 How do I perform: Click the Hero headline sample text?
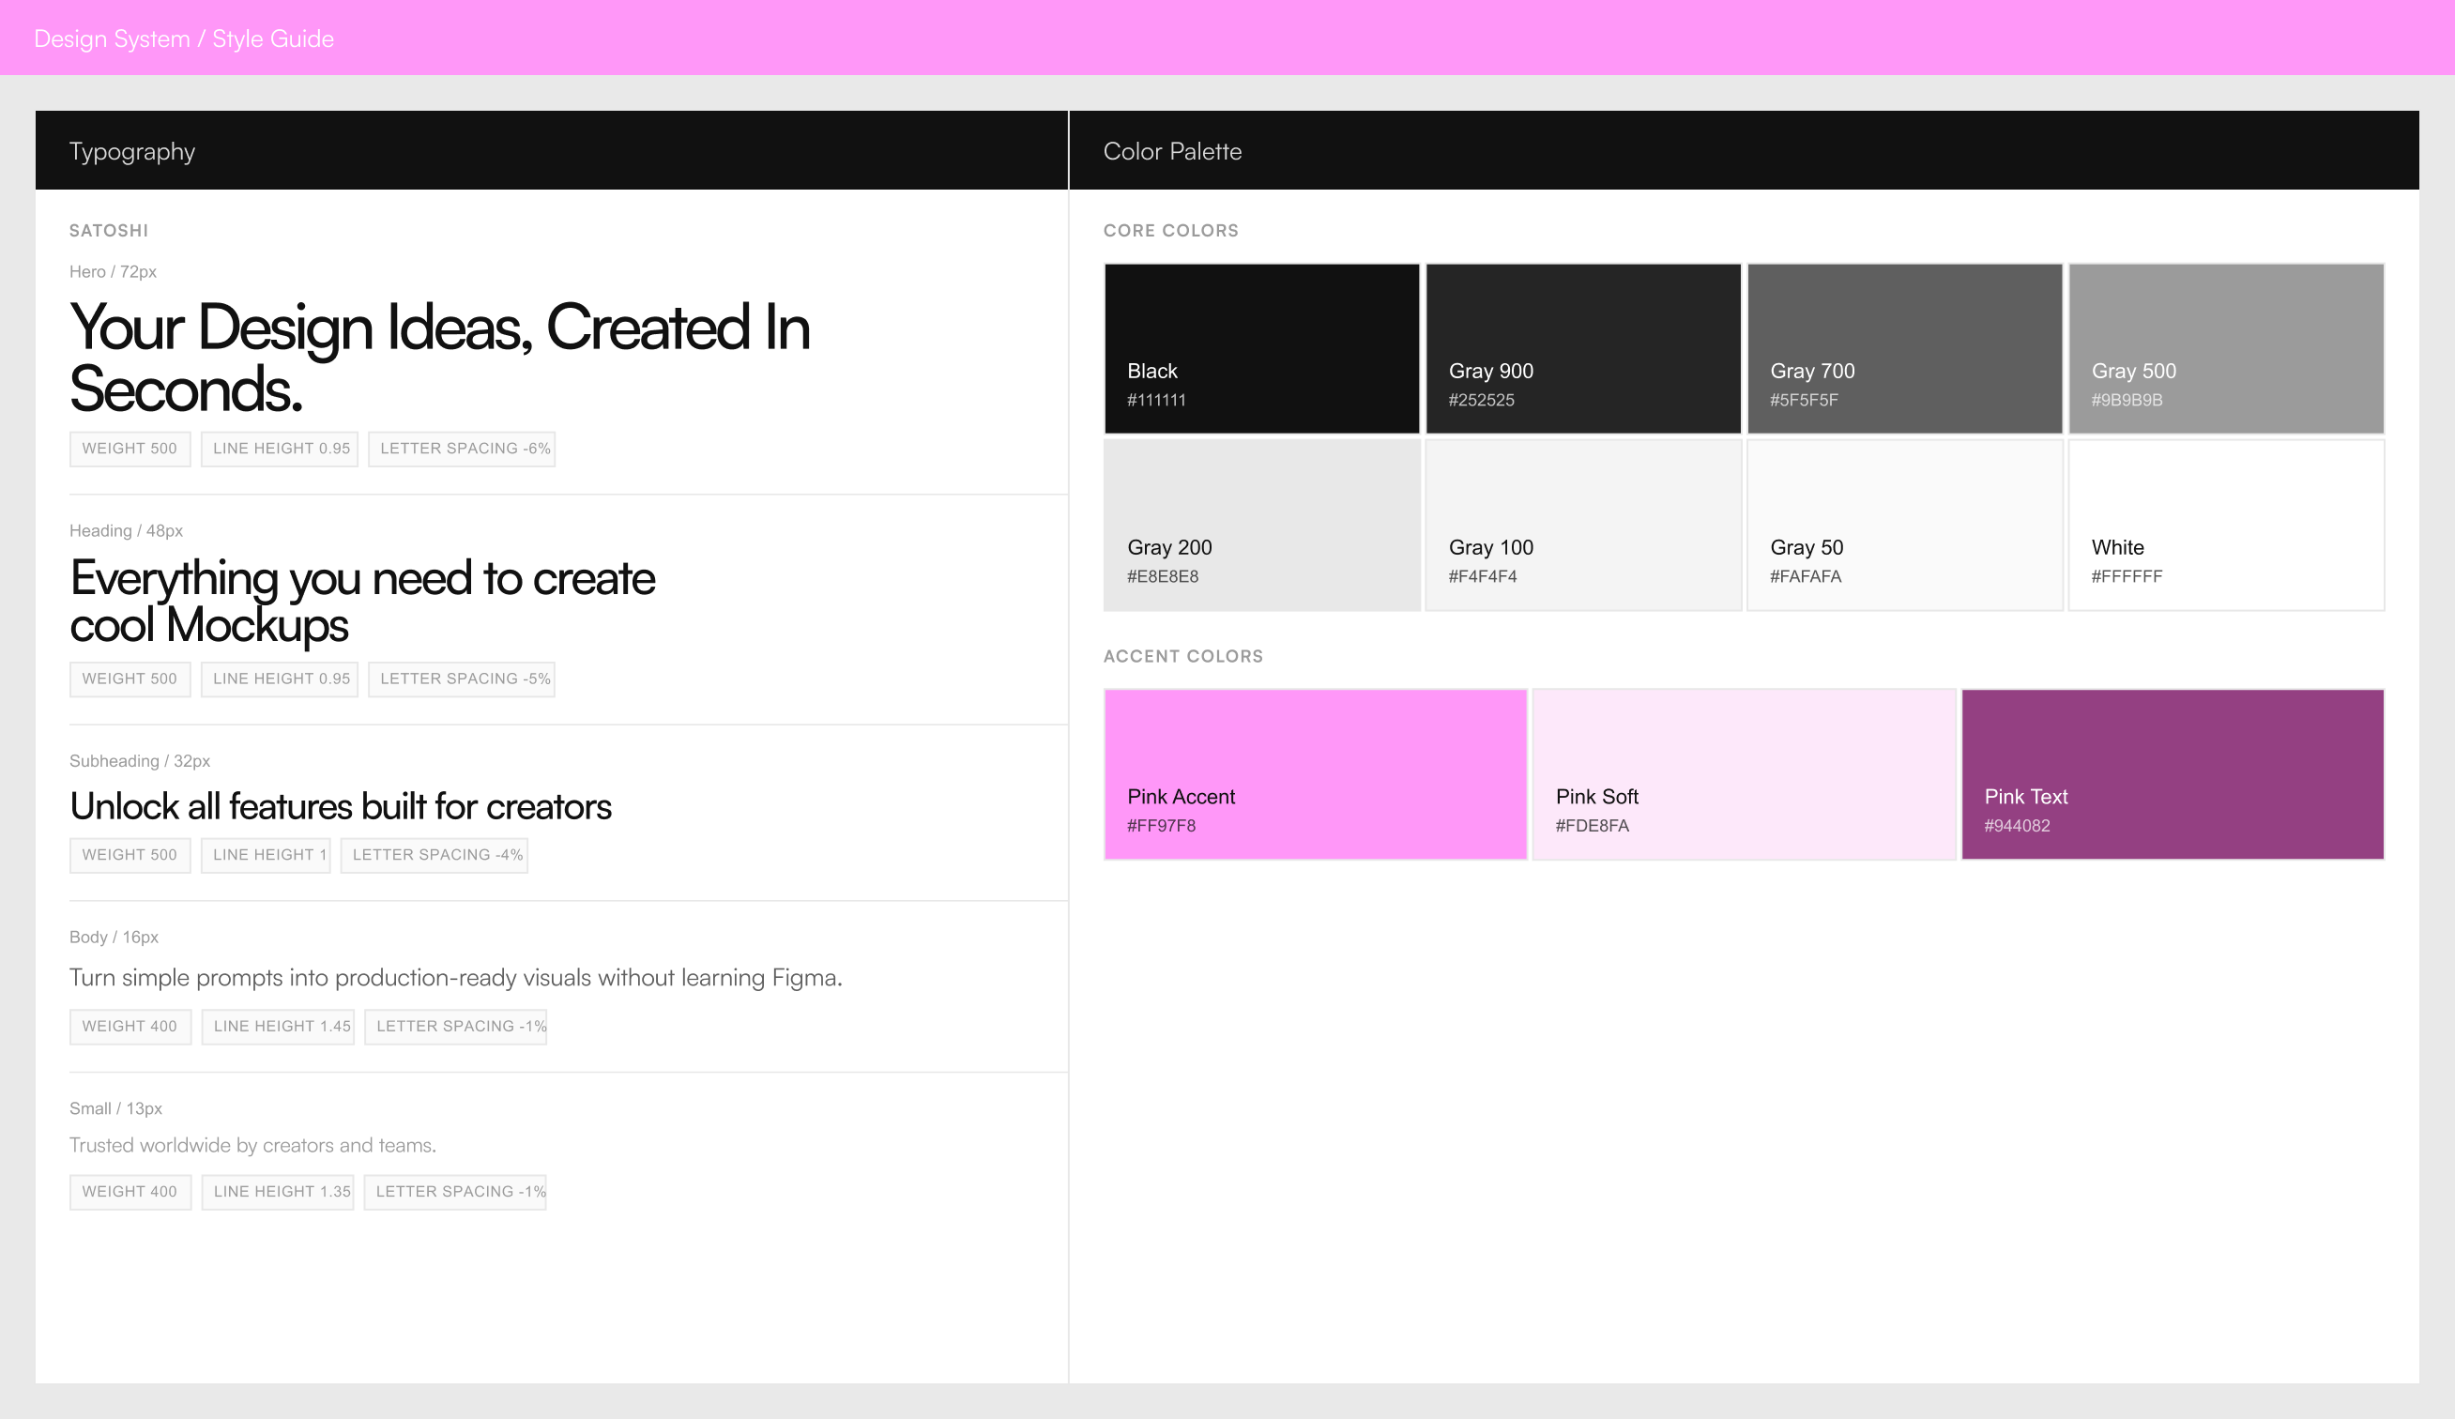pyautogui.click(x=439, y=358)
